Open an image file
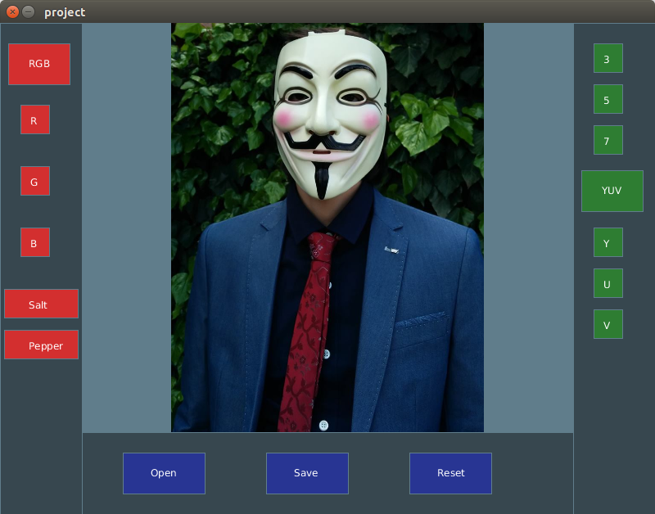Image resolution: width=655 pixels, height=514 pixels. tap(165, 473)
